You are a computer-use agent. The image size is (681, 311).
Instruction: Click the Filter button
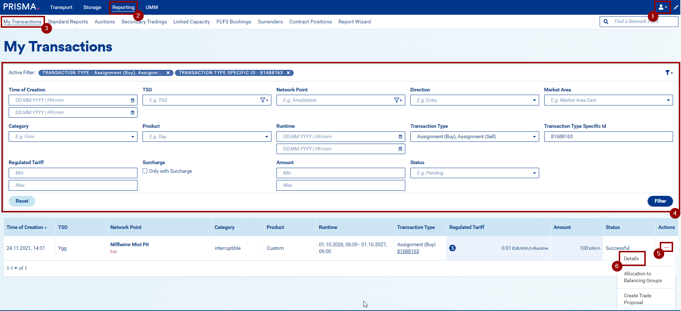[660, 201]
